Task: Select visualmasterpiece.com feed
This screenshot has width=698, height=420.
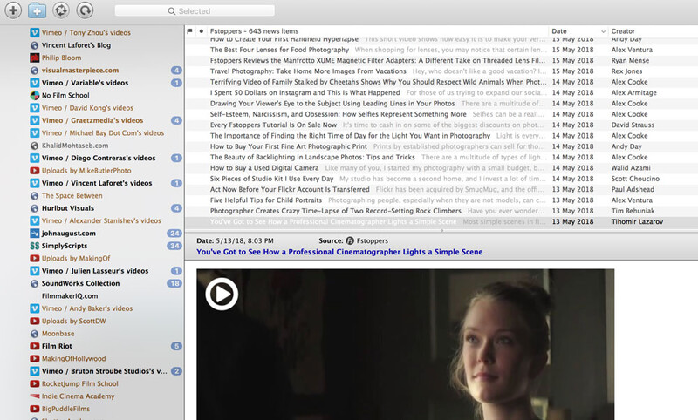Action: point(80,71)
